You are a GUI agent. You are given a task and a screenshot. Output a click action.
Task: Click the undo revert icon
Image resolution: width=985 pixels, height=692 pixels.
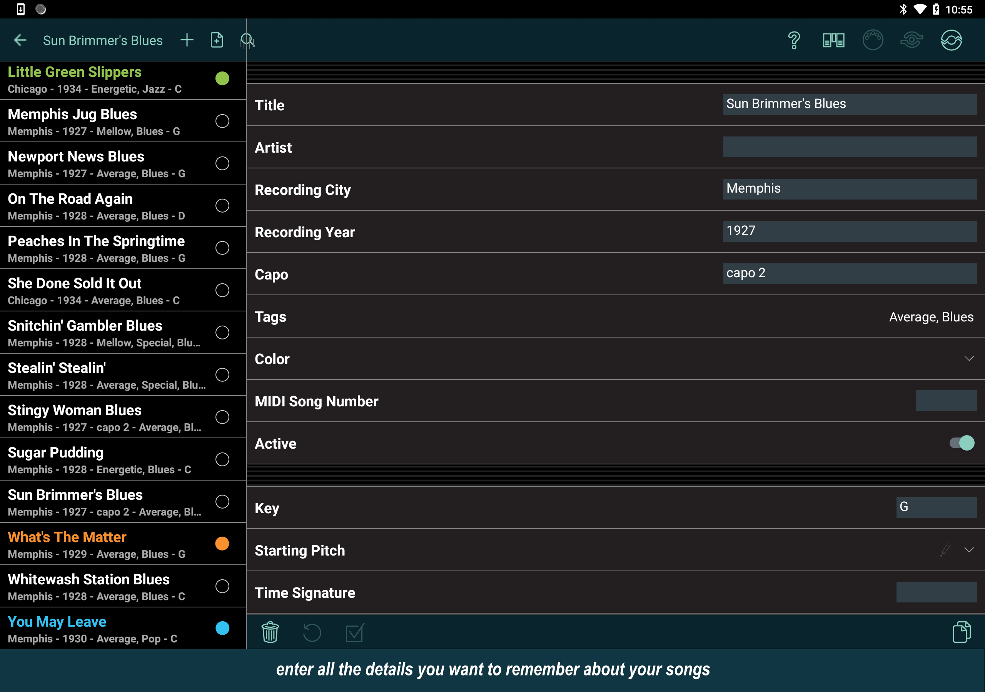(312, 632)
